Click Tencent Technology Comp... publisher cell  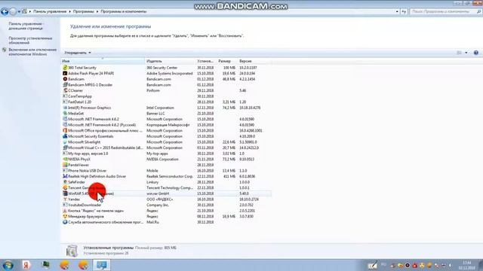coord(170,187)
